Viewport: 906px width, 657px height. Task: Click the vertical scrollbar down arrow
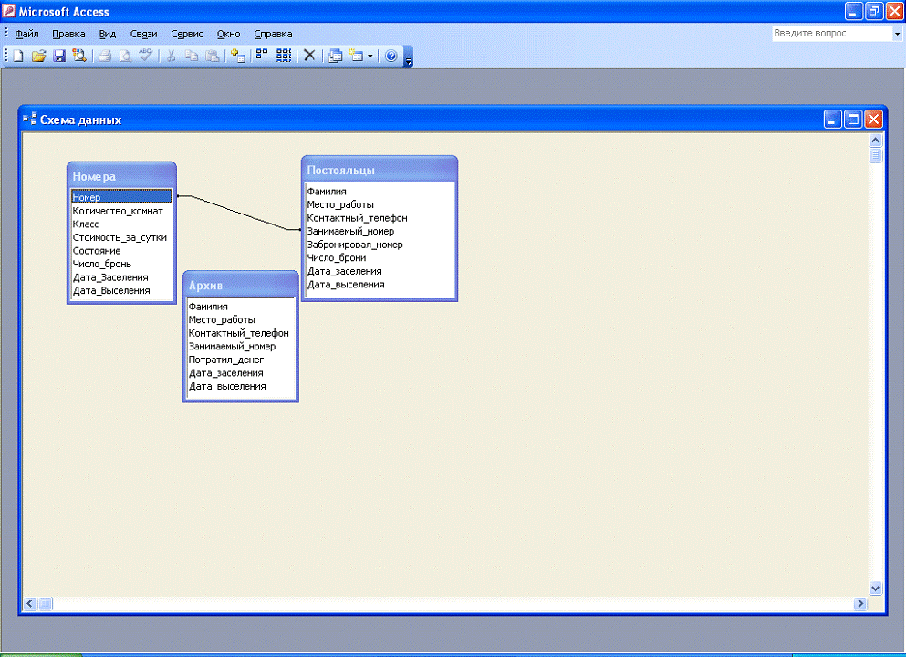point(876,589)
